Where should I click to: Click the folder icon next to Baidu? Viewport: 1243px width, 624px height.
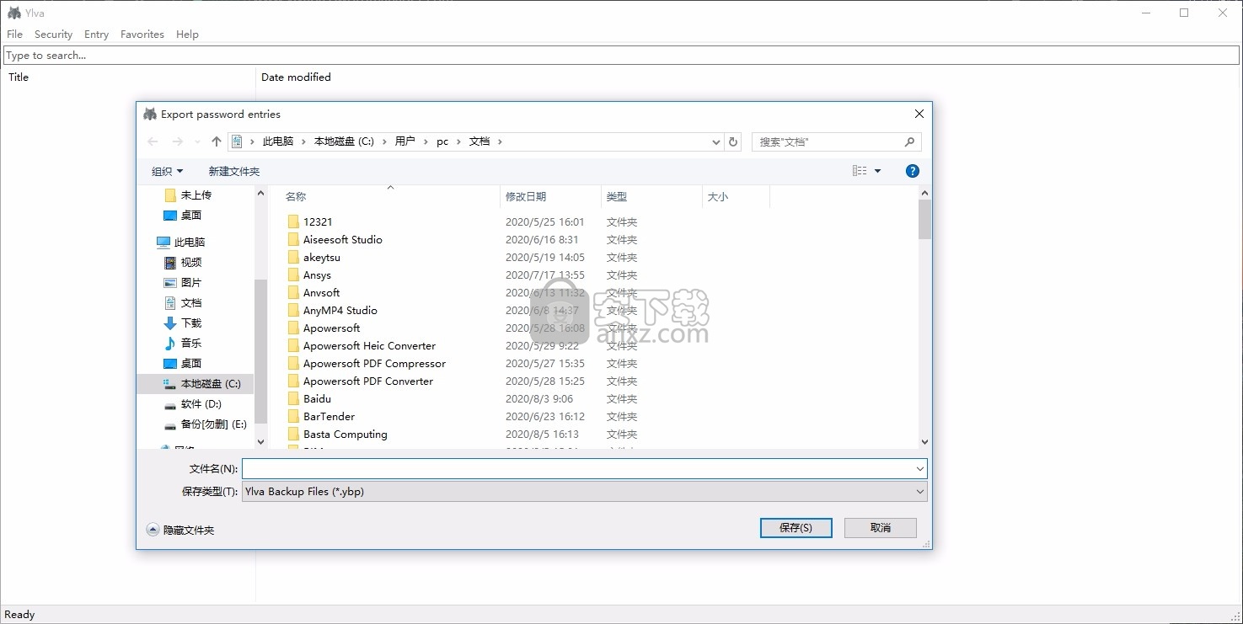tap(293, 398)
